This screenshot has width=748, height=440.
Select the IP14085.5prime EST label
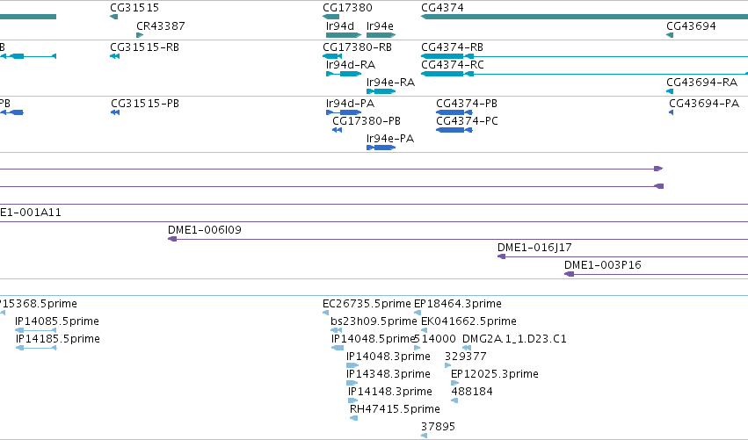[57, 321]
